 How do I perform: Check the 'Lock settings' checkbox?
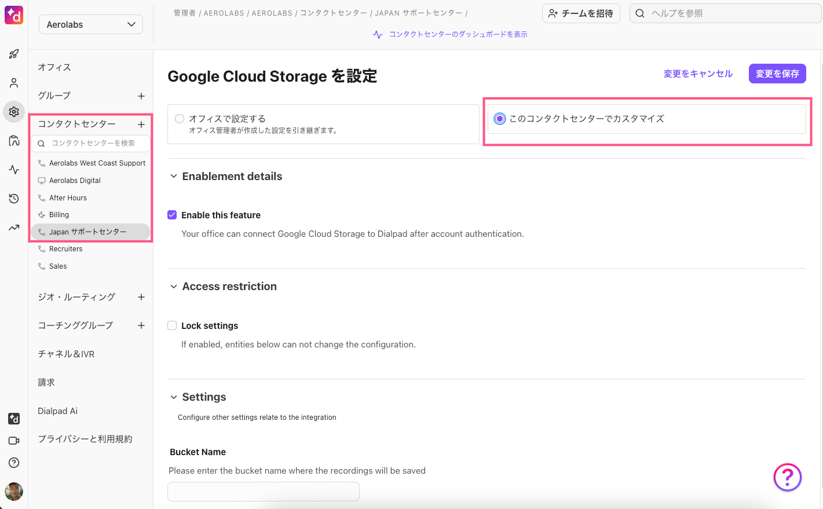172,325
